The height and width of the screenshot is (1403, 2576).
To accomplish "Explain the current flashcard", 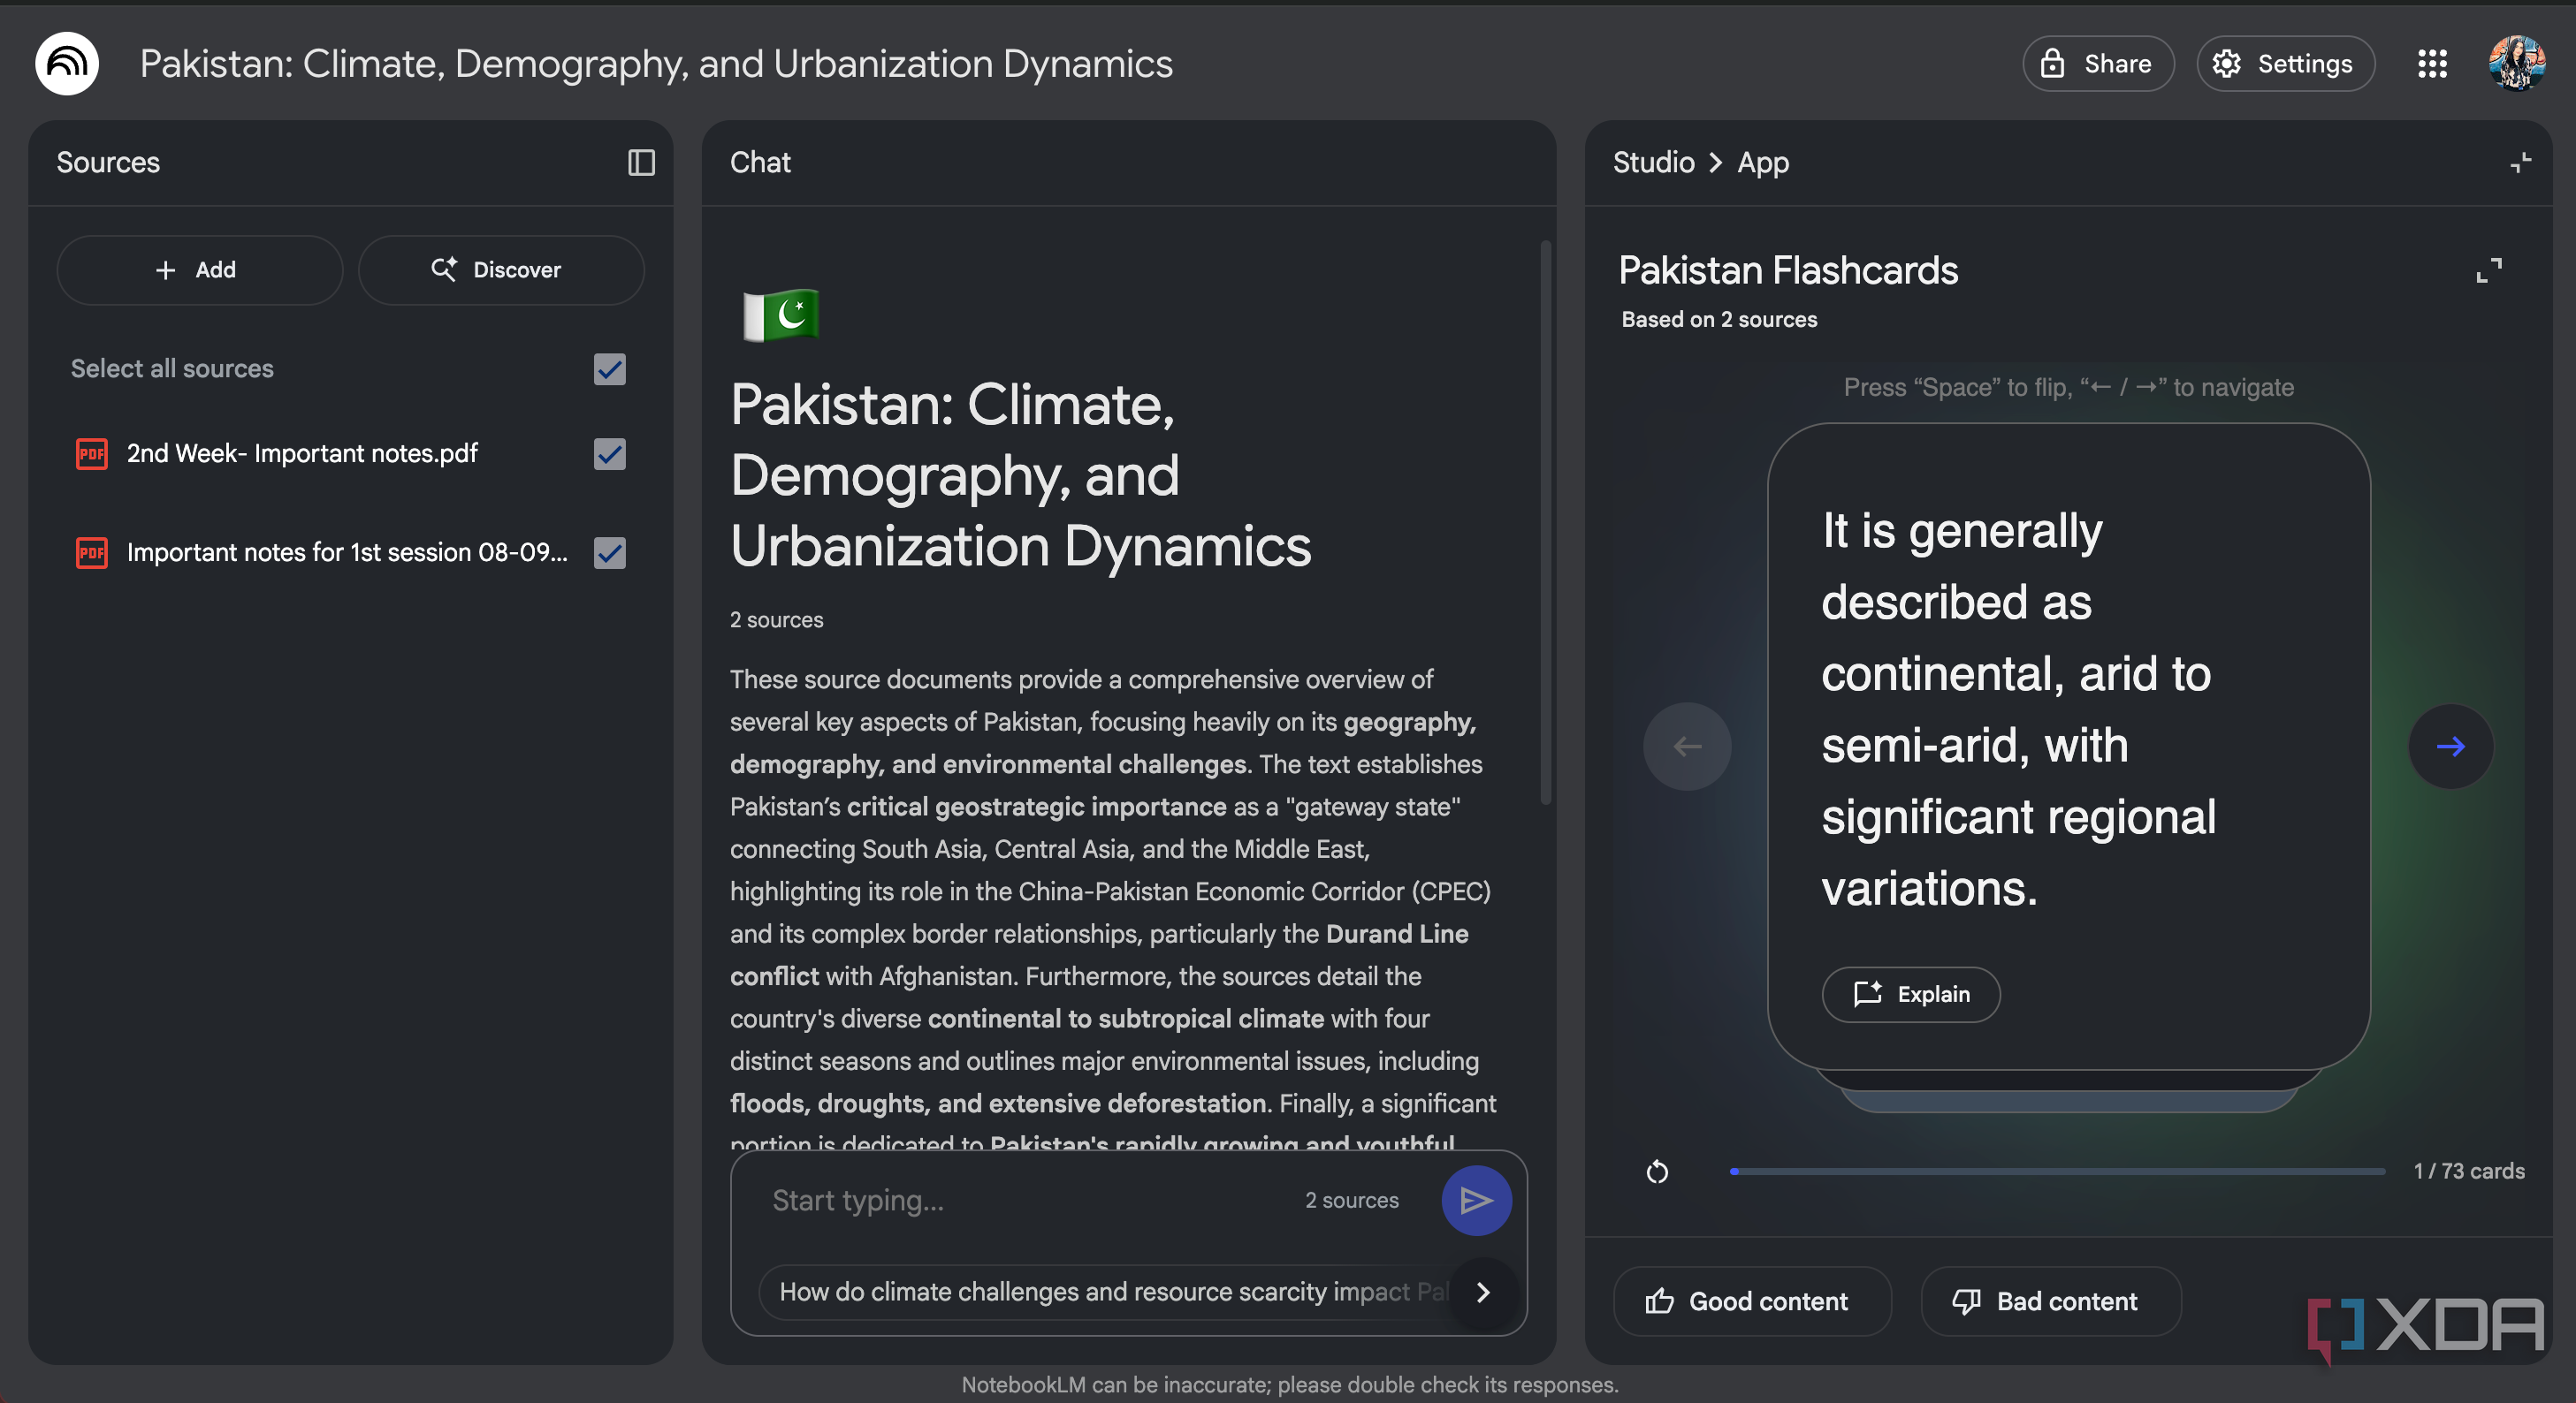I will click(x=1910, y=994).
